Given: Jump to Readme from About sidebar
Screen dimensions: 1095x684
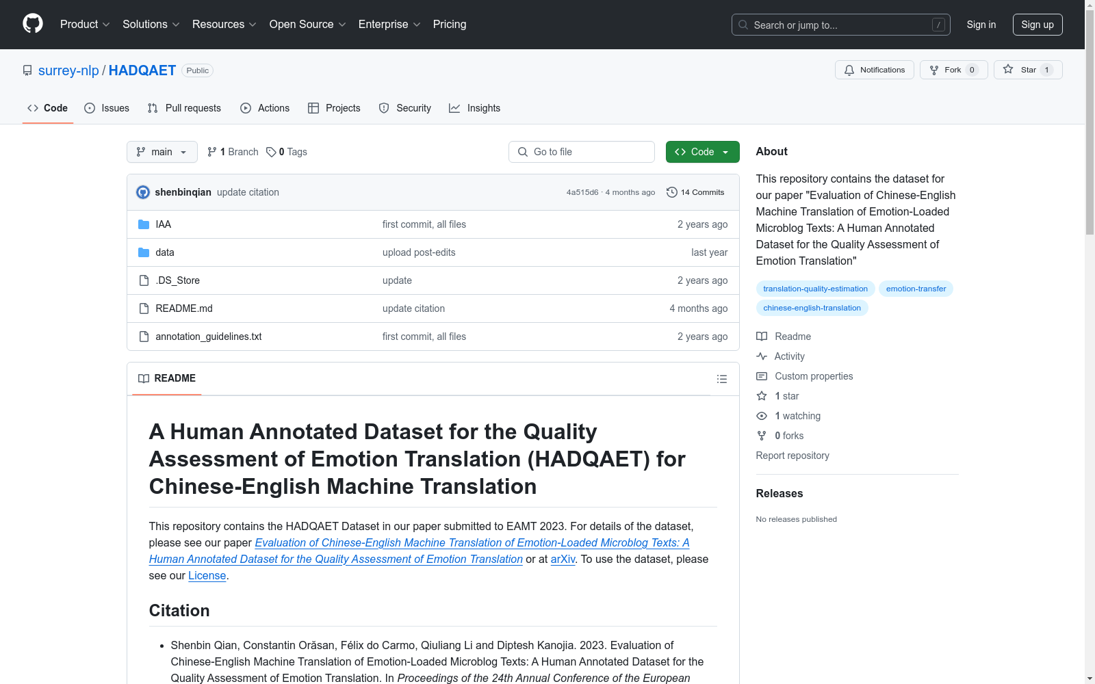Looking at the screenshot, I should (784, 337).
